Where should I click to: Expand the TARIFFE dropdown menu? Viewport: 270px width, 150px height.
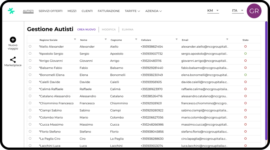(132, 11)
